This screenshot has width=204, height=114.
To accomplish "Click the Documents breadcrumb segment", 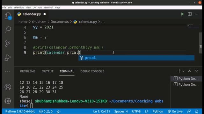I will 60,22.
